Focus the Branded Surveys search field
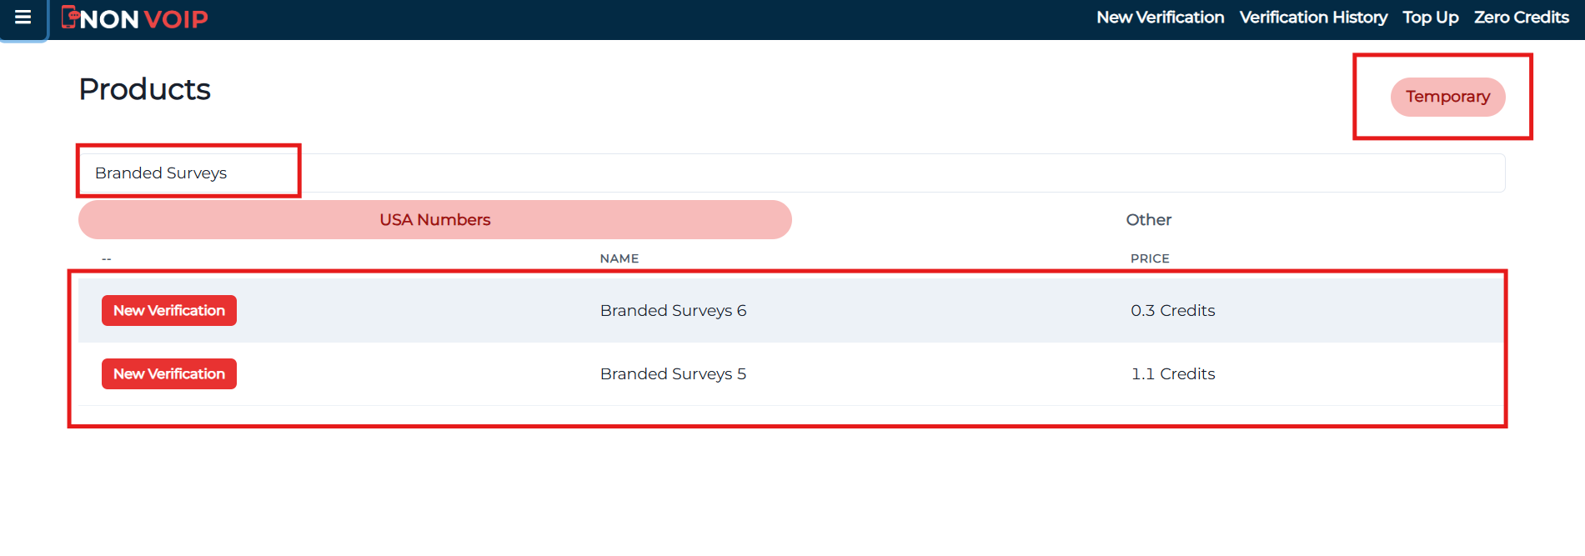The width and height of the screenshot is (1585, 556). 791,173
